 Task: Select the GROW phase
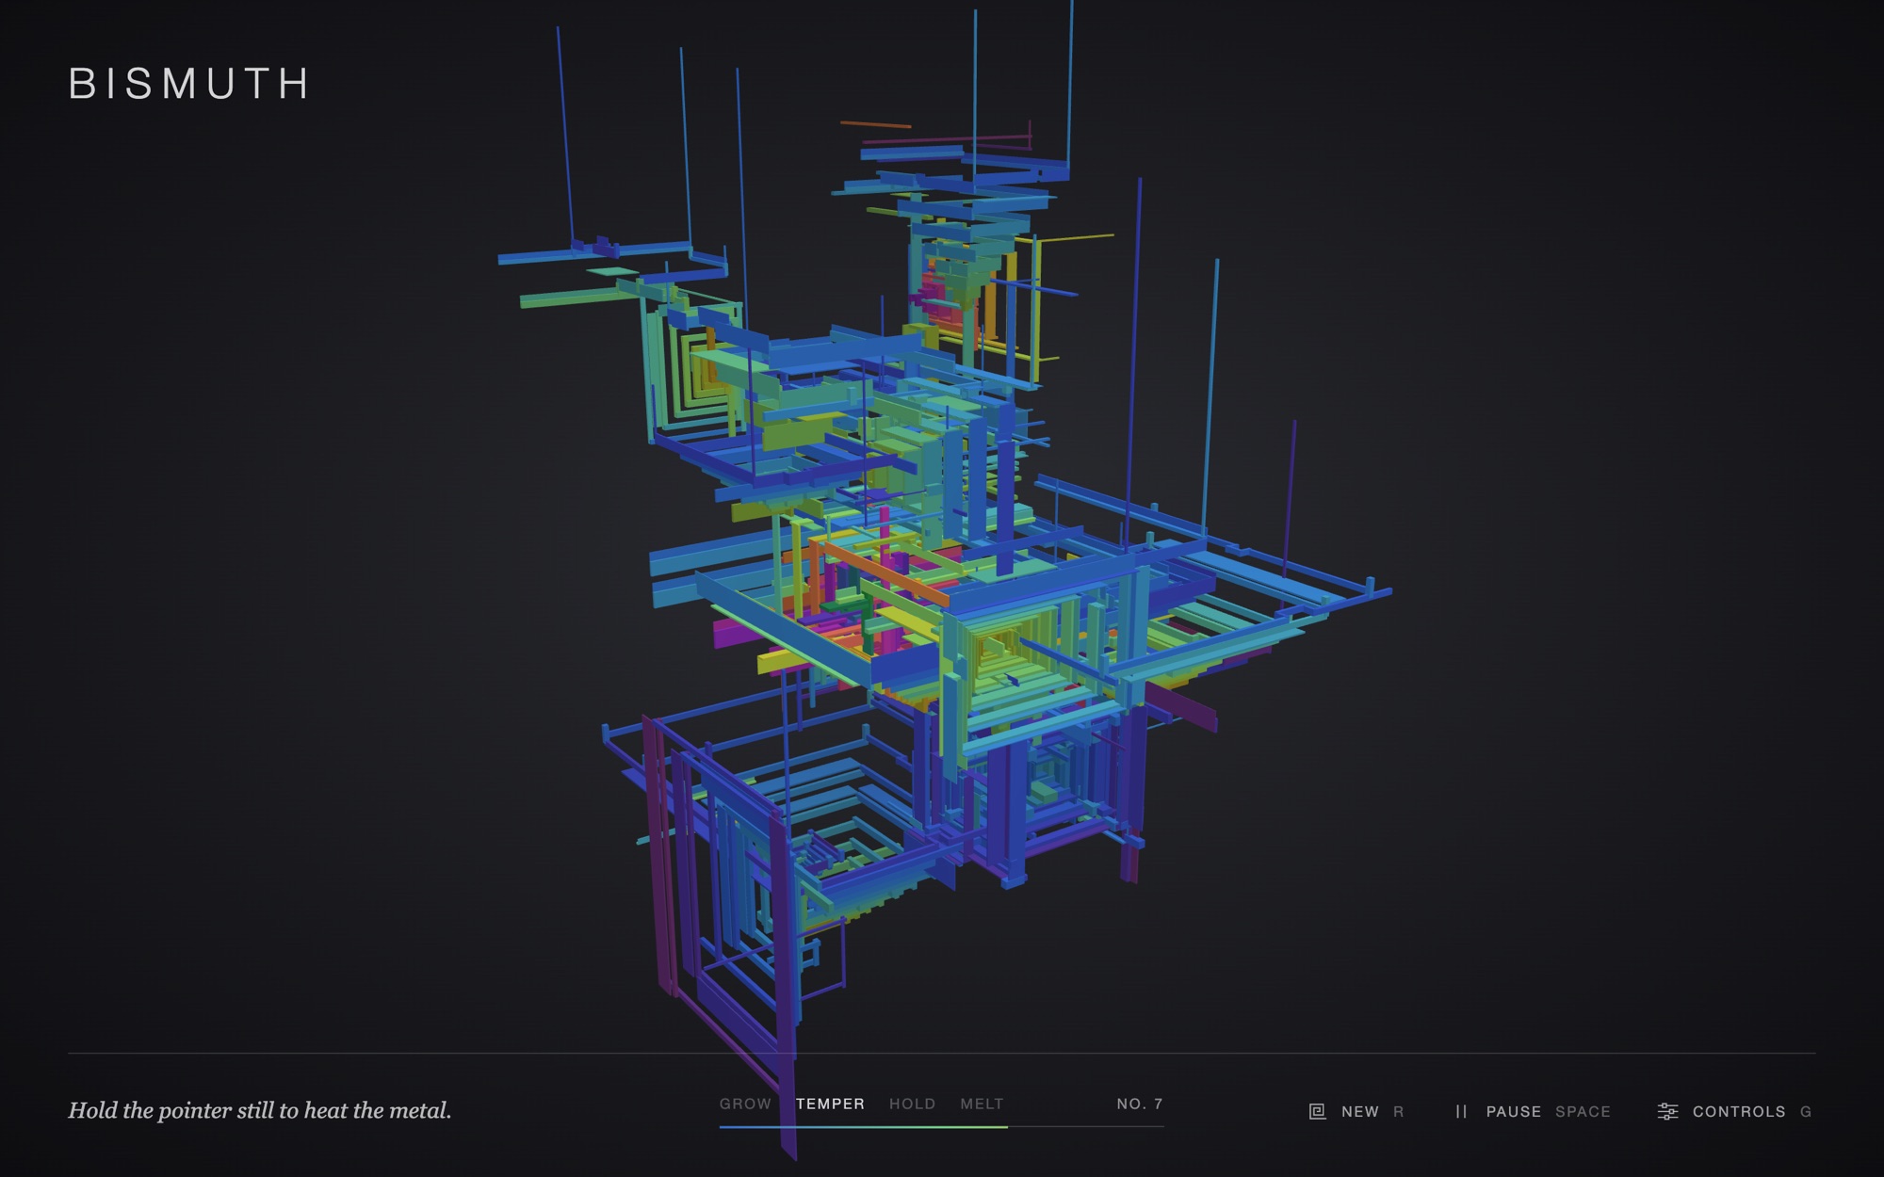coord(745,1104)
